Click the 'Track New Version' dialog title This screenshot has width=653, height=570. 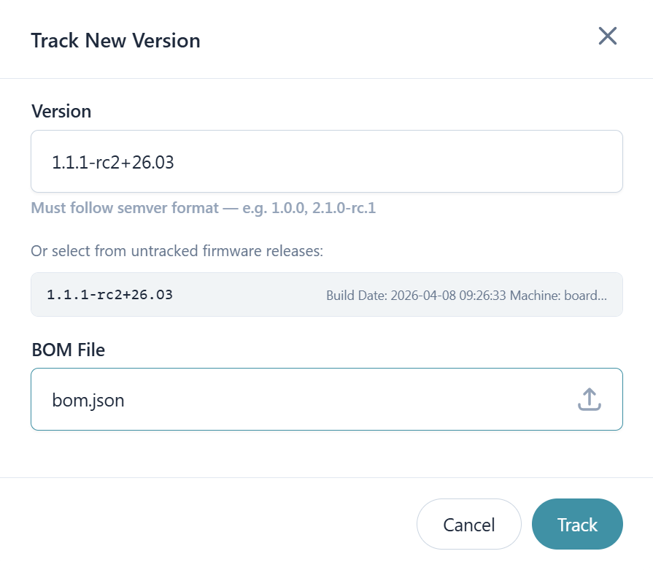pos(115,41)
